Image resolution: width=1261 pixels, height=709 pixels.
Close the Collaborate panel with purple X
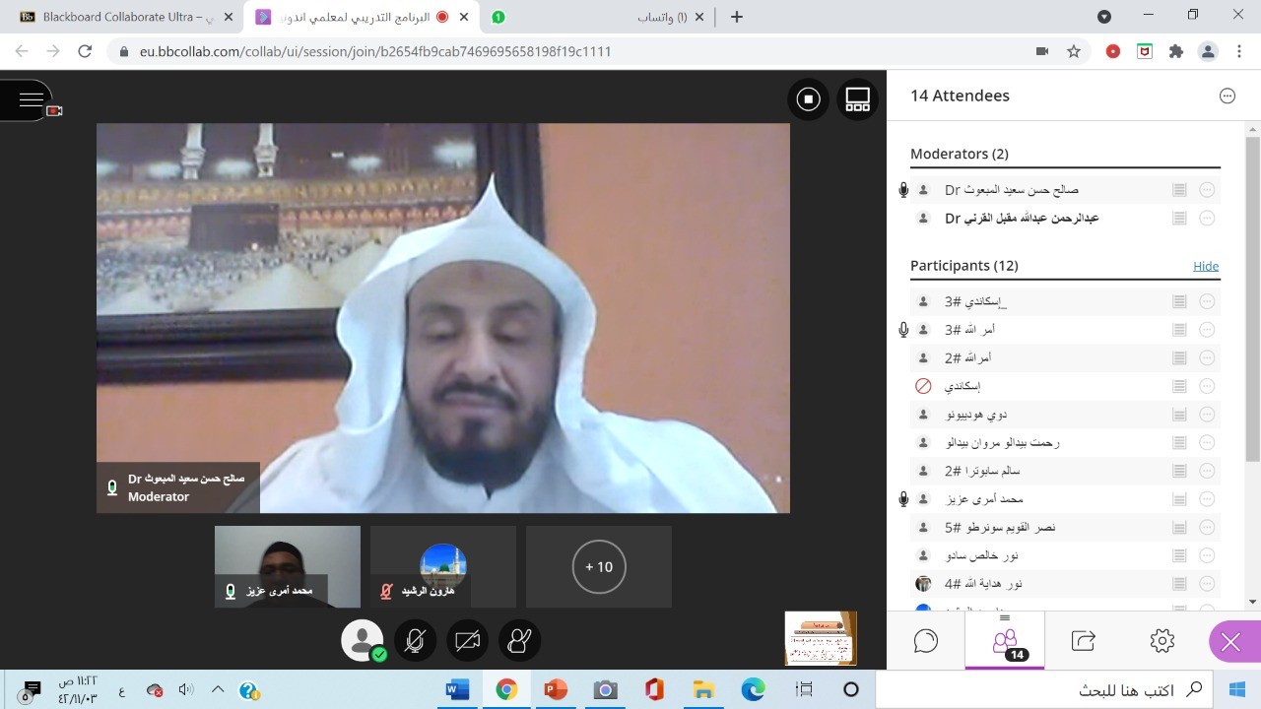[1230, 643]
